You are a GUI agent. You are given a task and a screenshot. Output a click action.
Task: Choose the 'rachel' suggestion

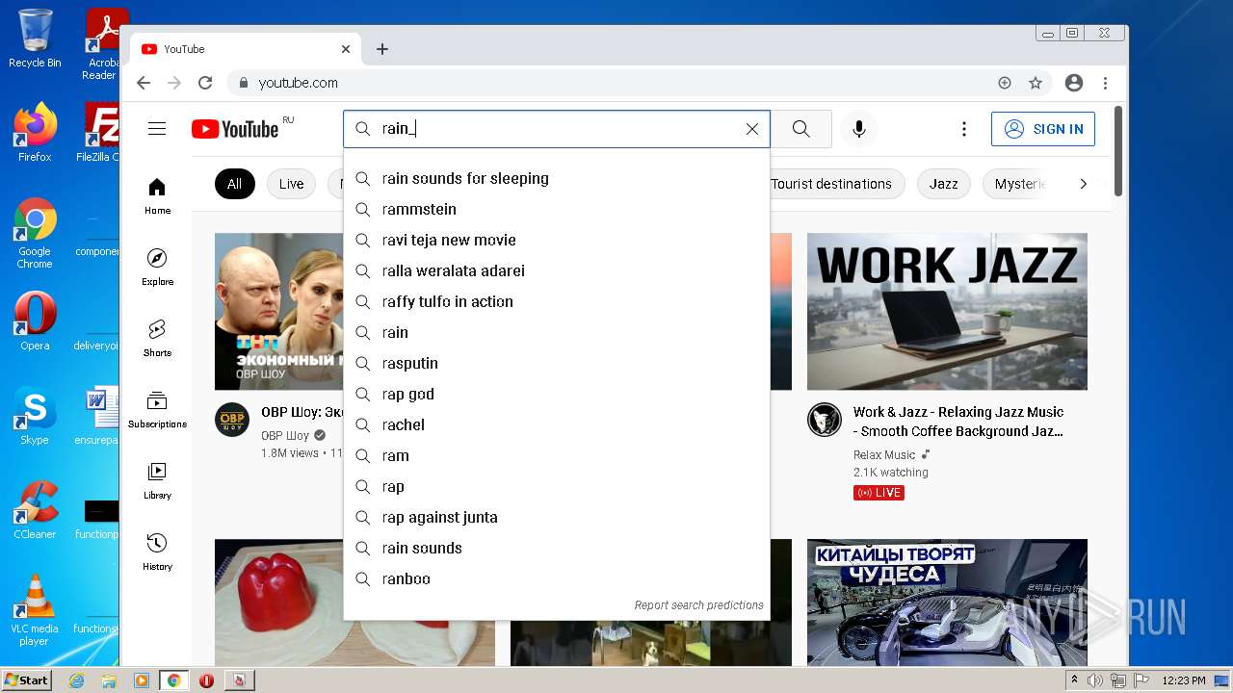tap(557, 424)
